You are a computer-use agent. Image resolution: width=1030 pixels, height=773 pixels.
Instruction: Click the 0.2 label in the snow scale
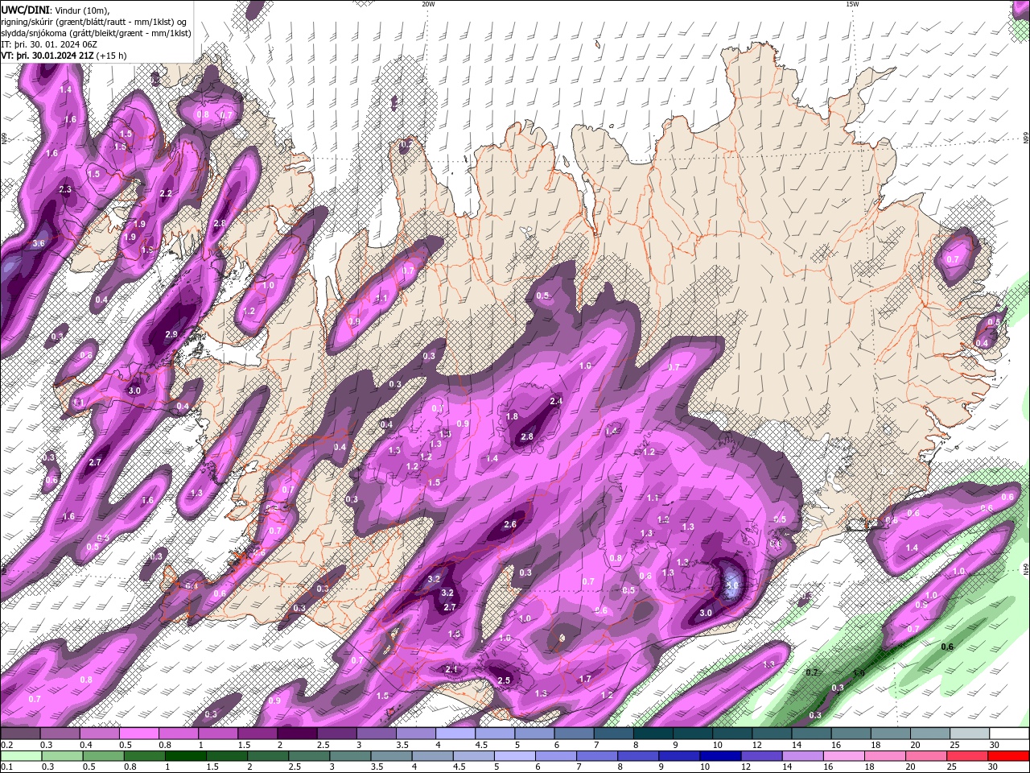(6, 745)
